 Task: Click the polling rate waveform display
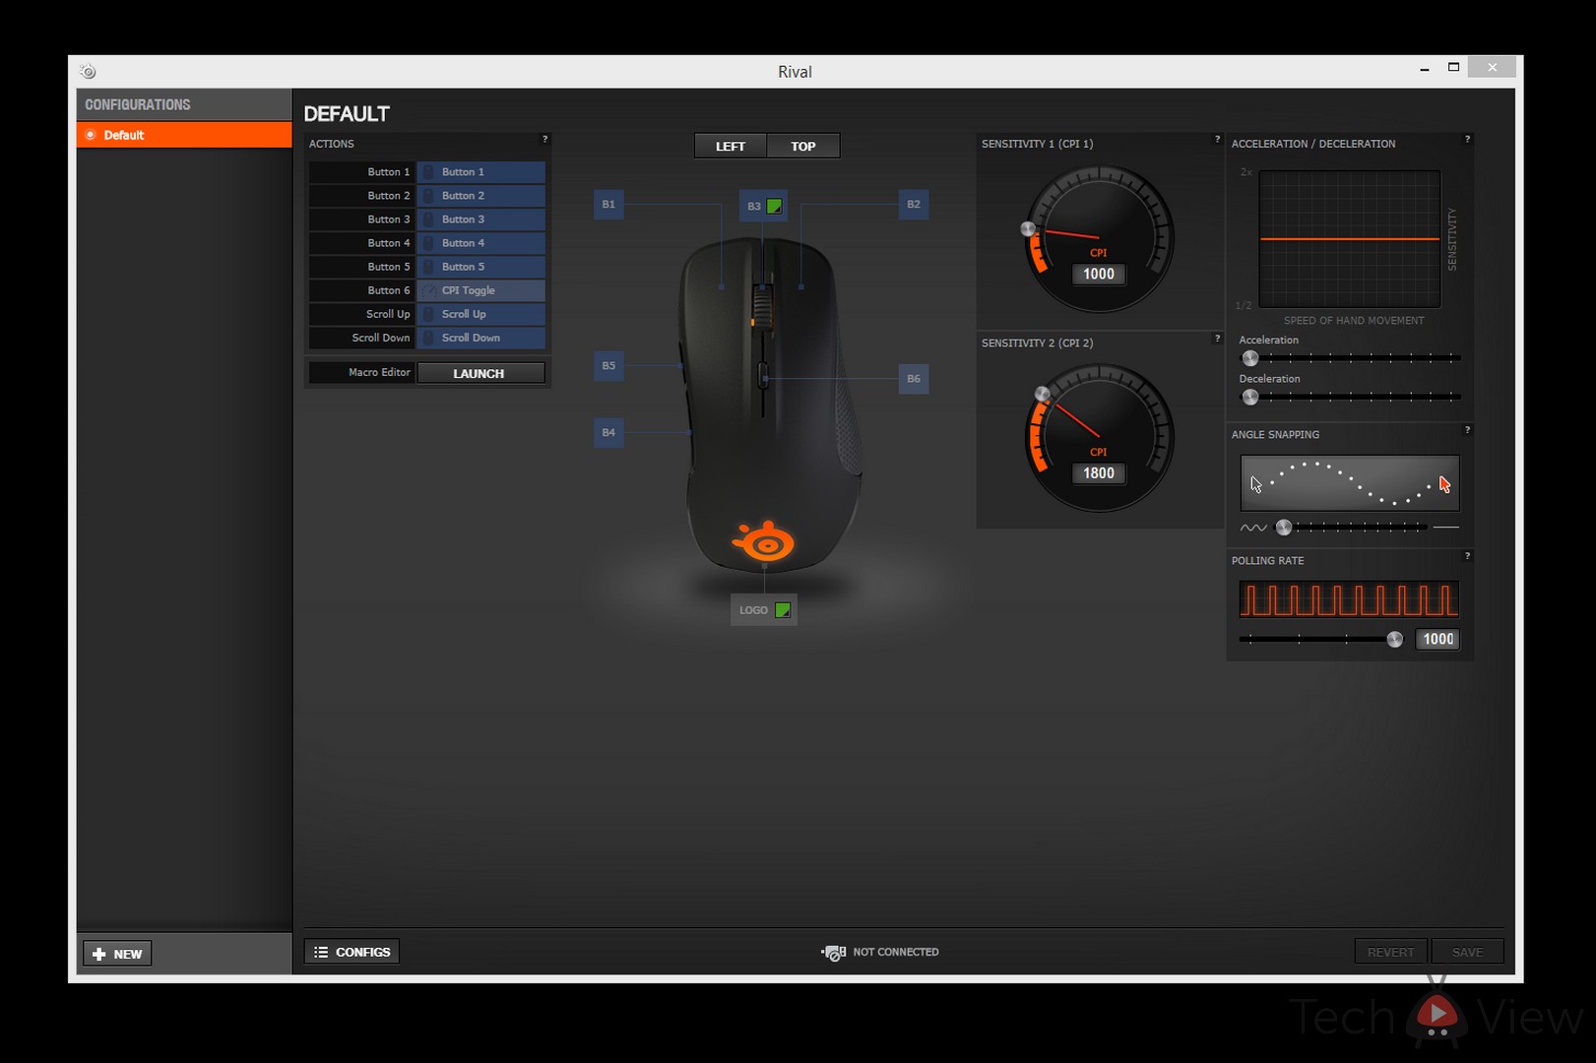click(x=1349, y=599)
